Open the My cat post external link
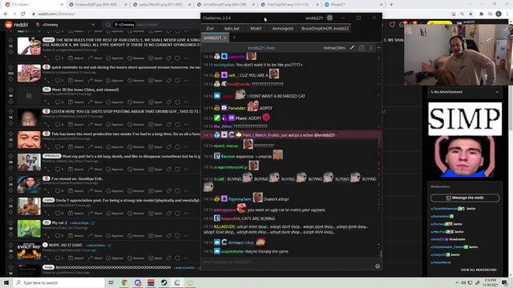Image resolution: width=513 pixels, height=288 pixels. (82, 223)
